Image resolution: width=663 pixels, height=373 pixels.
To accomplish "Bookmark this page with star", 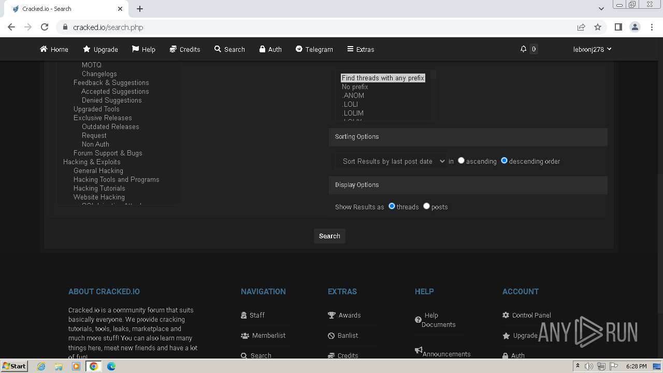I will click(598, 27).
